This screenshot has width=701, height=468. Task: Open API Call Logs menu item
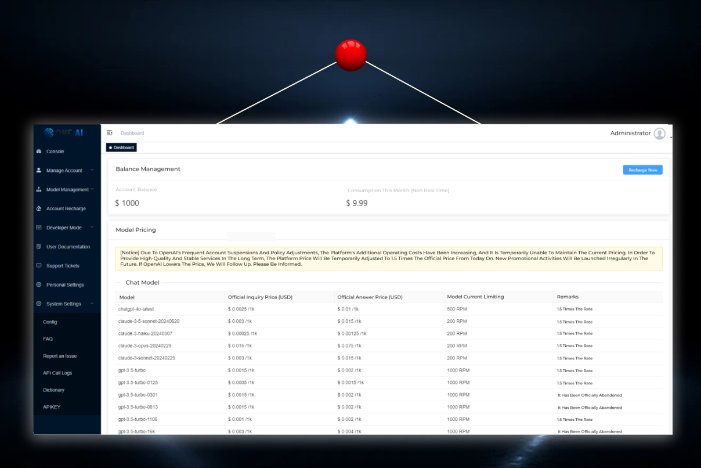[x=57, y=373]
